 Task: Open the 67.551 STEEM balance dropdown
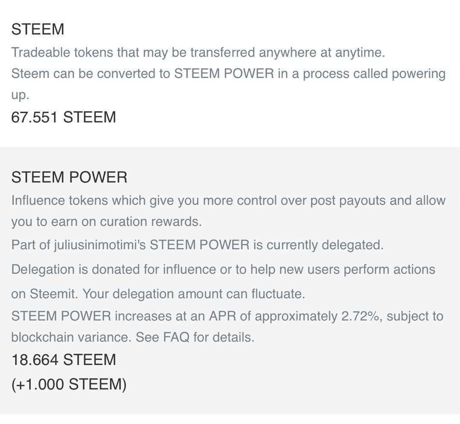(63, 117)
